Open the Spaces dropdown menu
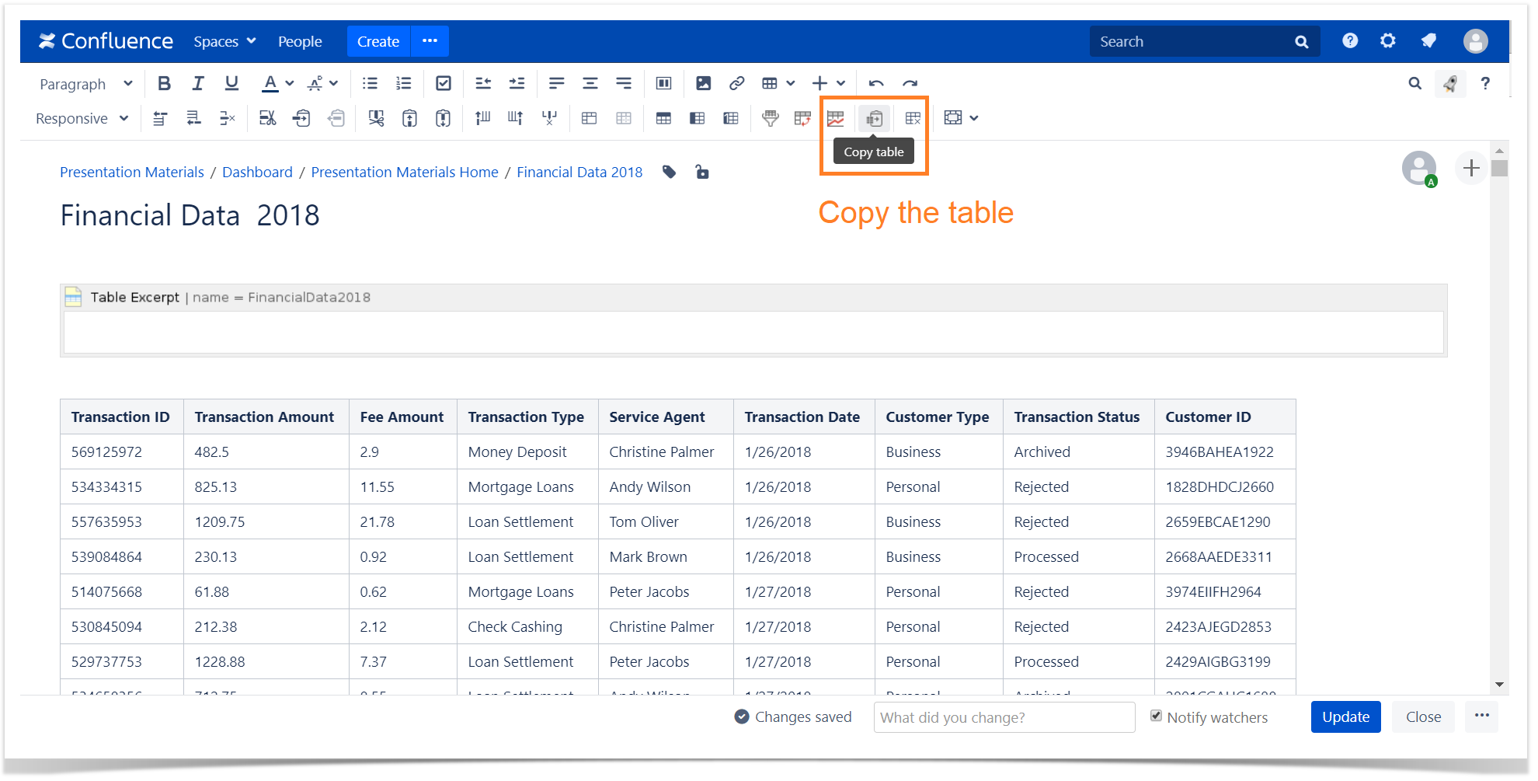Viewport: 1538px width, 781px height. (x=224, y=41)
